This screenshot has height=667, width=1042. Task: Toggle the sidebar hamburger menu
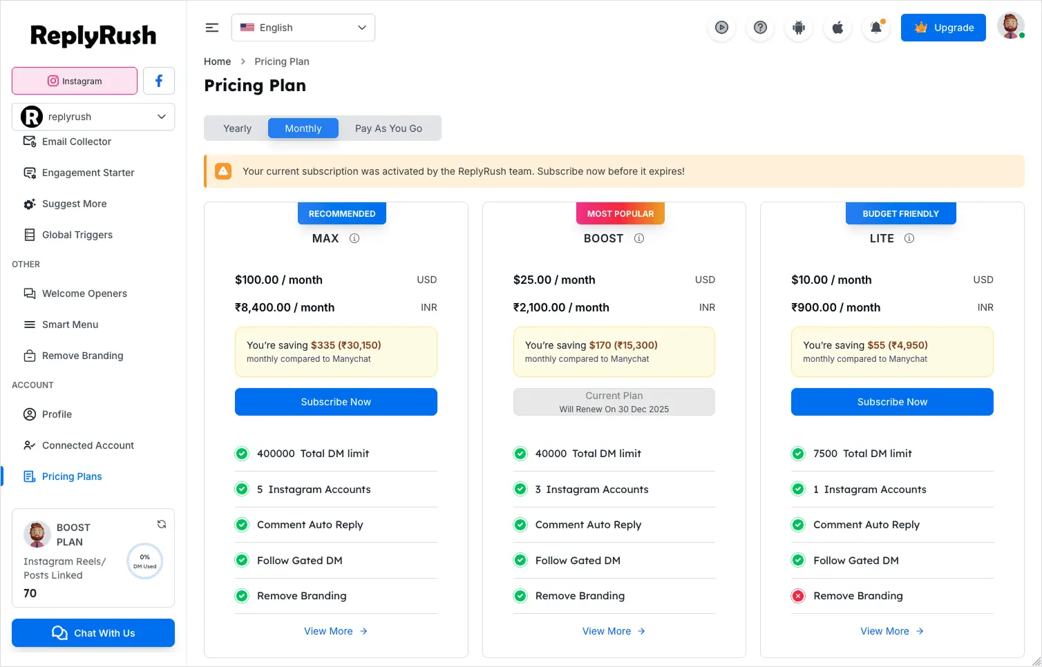212,28
